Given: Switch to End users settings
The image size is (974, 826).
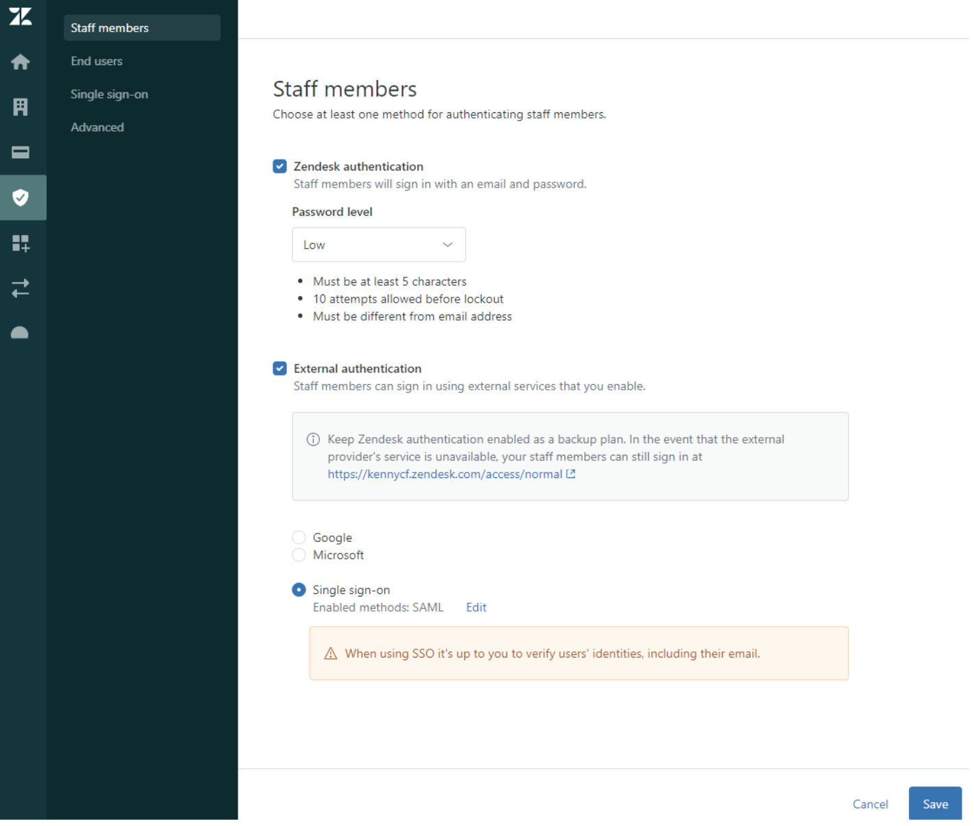Looking at the screenshot, I should [x=97, y=60].
